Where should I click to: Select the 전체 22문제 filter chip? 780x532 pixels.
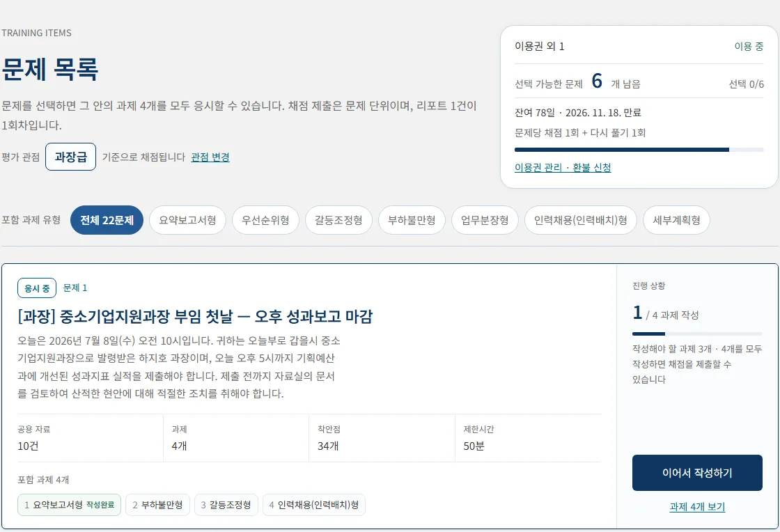(x=107, y=220)
